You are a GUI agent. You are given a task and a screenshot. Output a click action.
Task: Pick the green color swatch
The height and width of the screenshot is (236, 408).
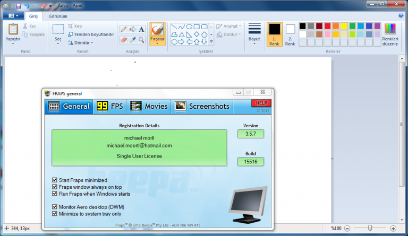(x=352, y=26)
